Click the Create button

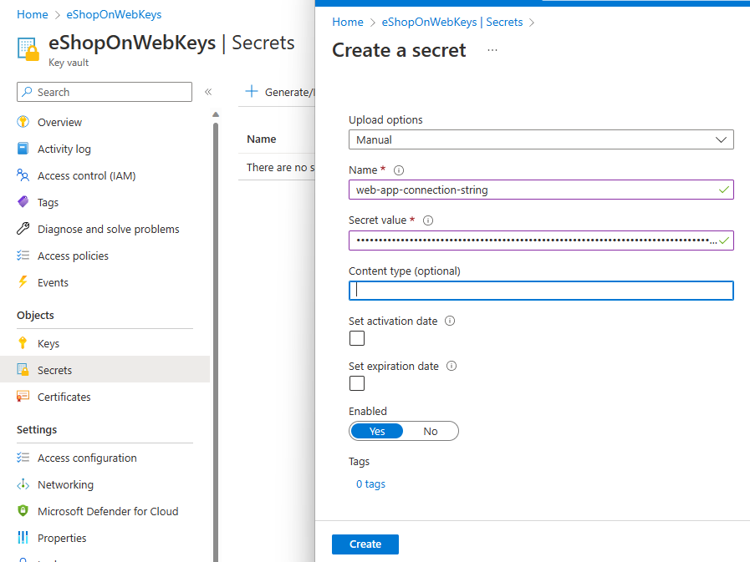[x=365, y=544]
